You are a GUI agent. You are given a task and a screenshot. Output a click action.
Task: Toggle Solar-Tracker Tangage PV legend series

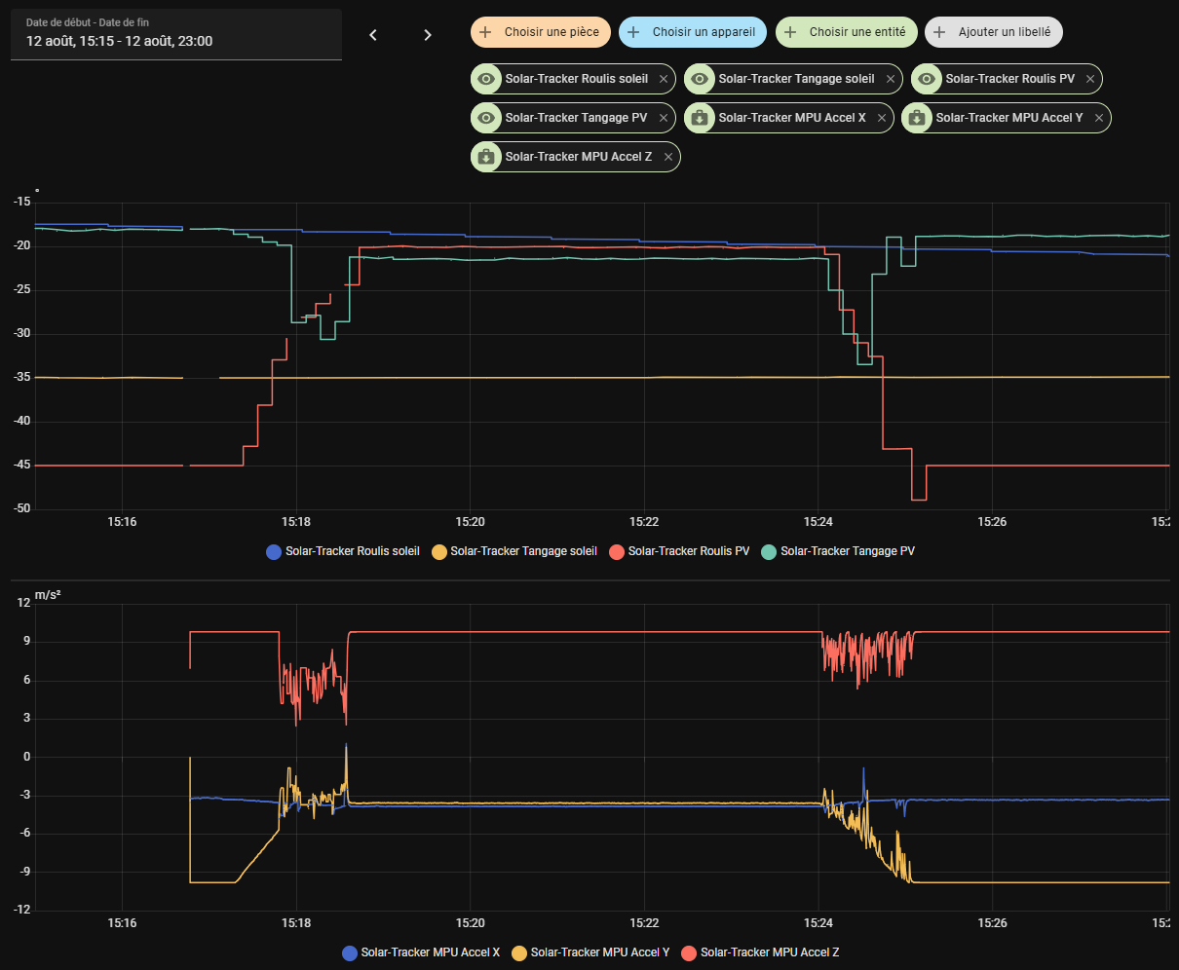[838, 551]
